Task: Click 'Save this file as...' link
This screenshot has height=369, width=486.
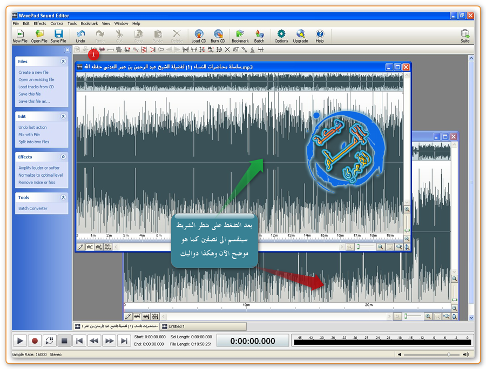Action: 34,101
